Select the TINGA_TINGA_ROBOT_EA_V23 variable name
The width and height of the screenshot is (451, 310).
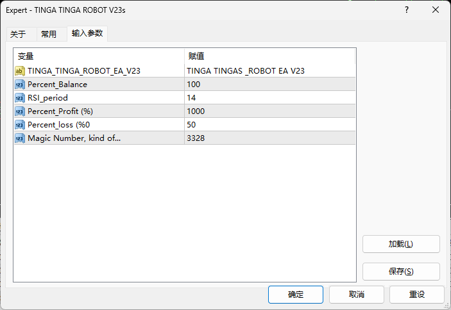pyautogui.click(x=84, y=71)
